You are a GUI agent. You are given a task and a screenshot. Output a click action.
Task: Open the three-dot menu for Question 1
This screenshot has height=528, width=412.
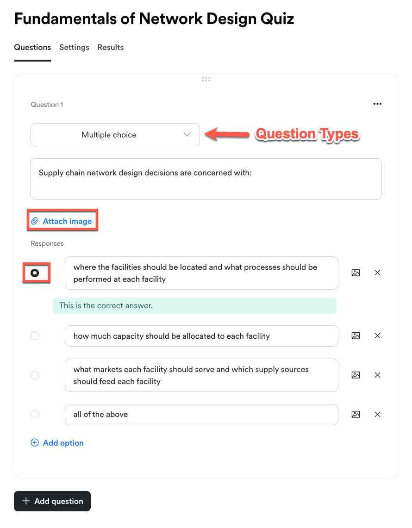377,104
